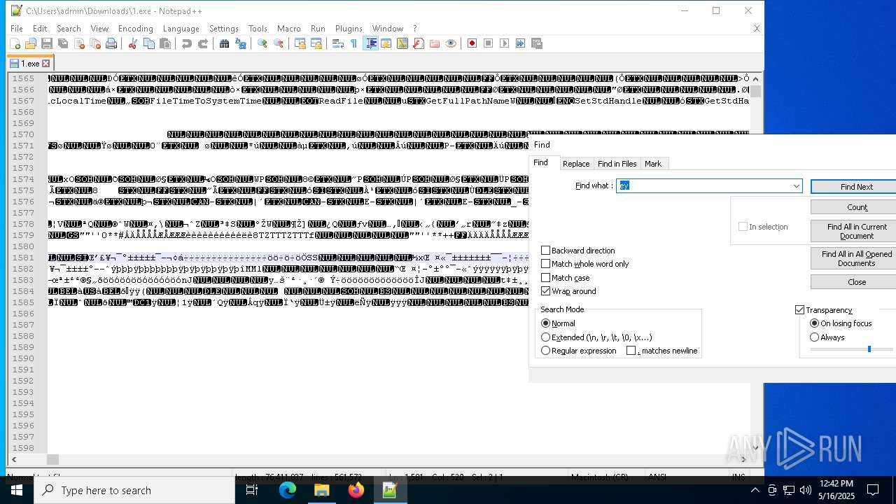The image size is (896, 504).
Task: Switch to the Replace tab
Action: [576, 164]
